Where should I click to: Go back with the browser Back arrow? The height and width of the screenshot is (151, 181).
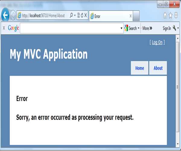5,15
